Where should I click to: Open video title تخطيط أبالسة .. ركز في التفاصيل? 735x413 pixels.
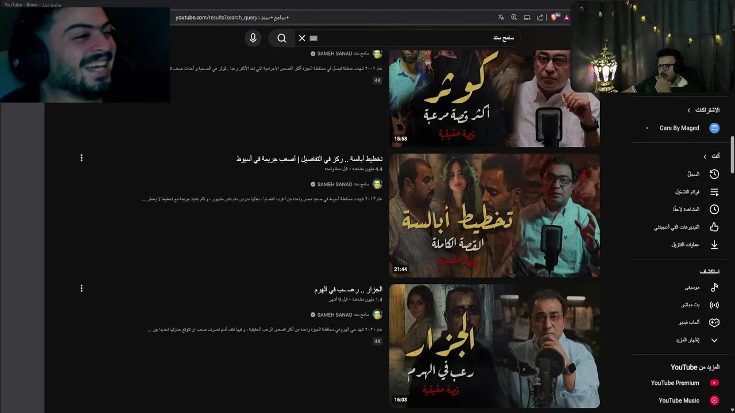[309, 159]
